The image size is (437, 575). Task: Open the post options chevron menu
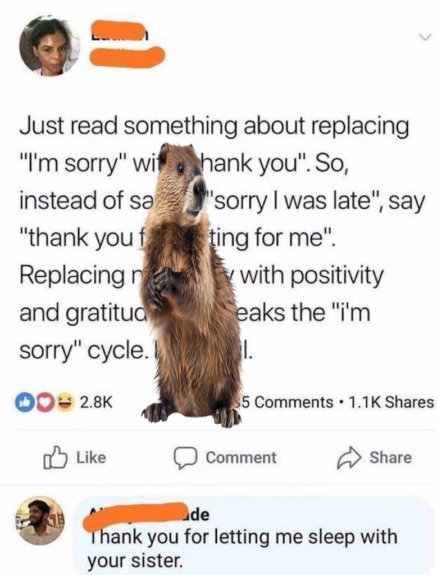(425, 37)
